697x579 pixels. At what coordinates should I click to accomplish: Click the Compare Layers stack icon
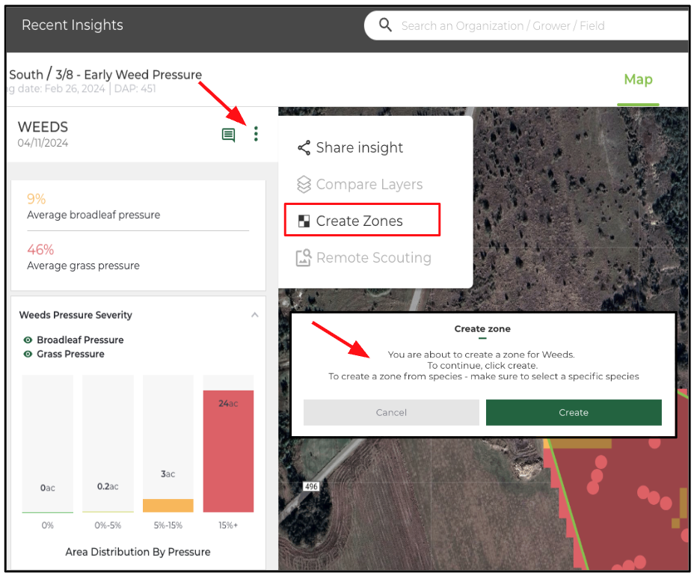[304, 185]
